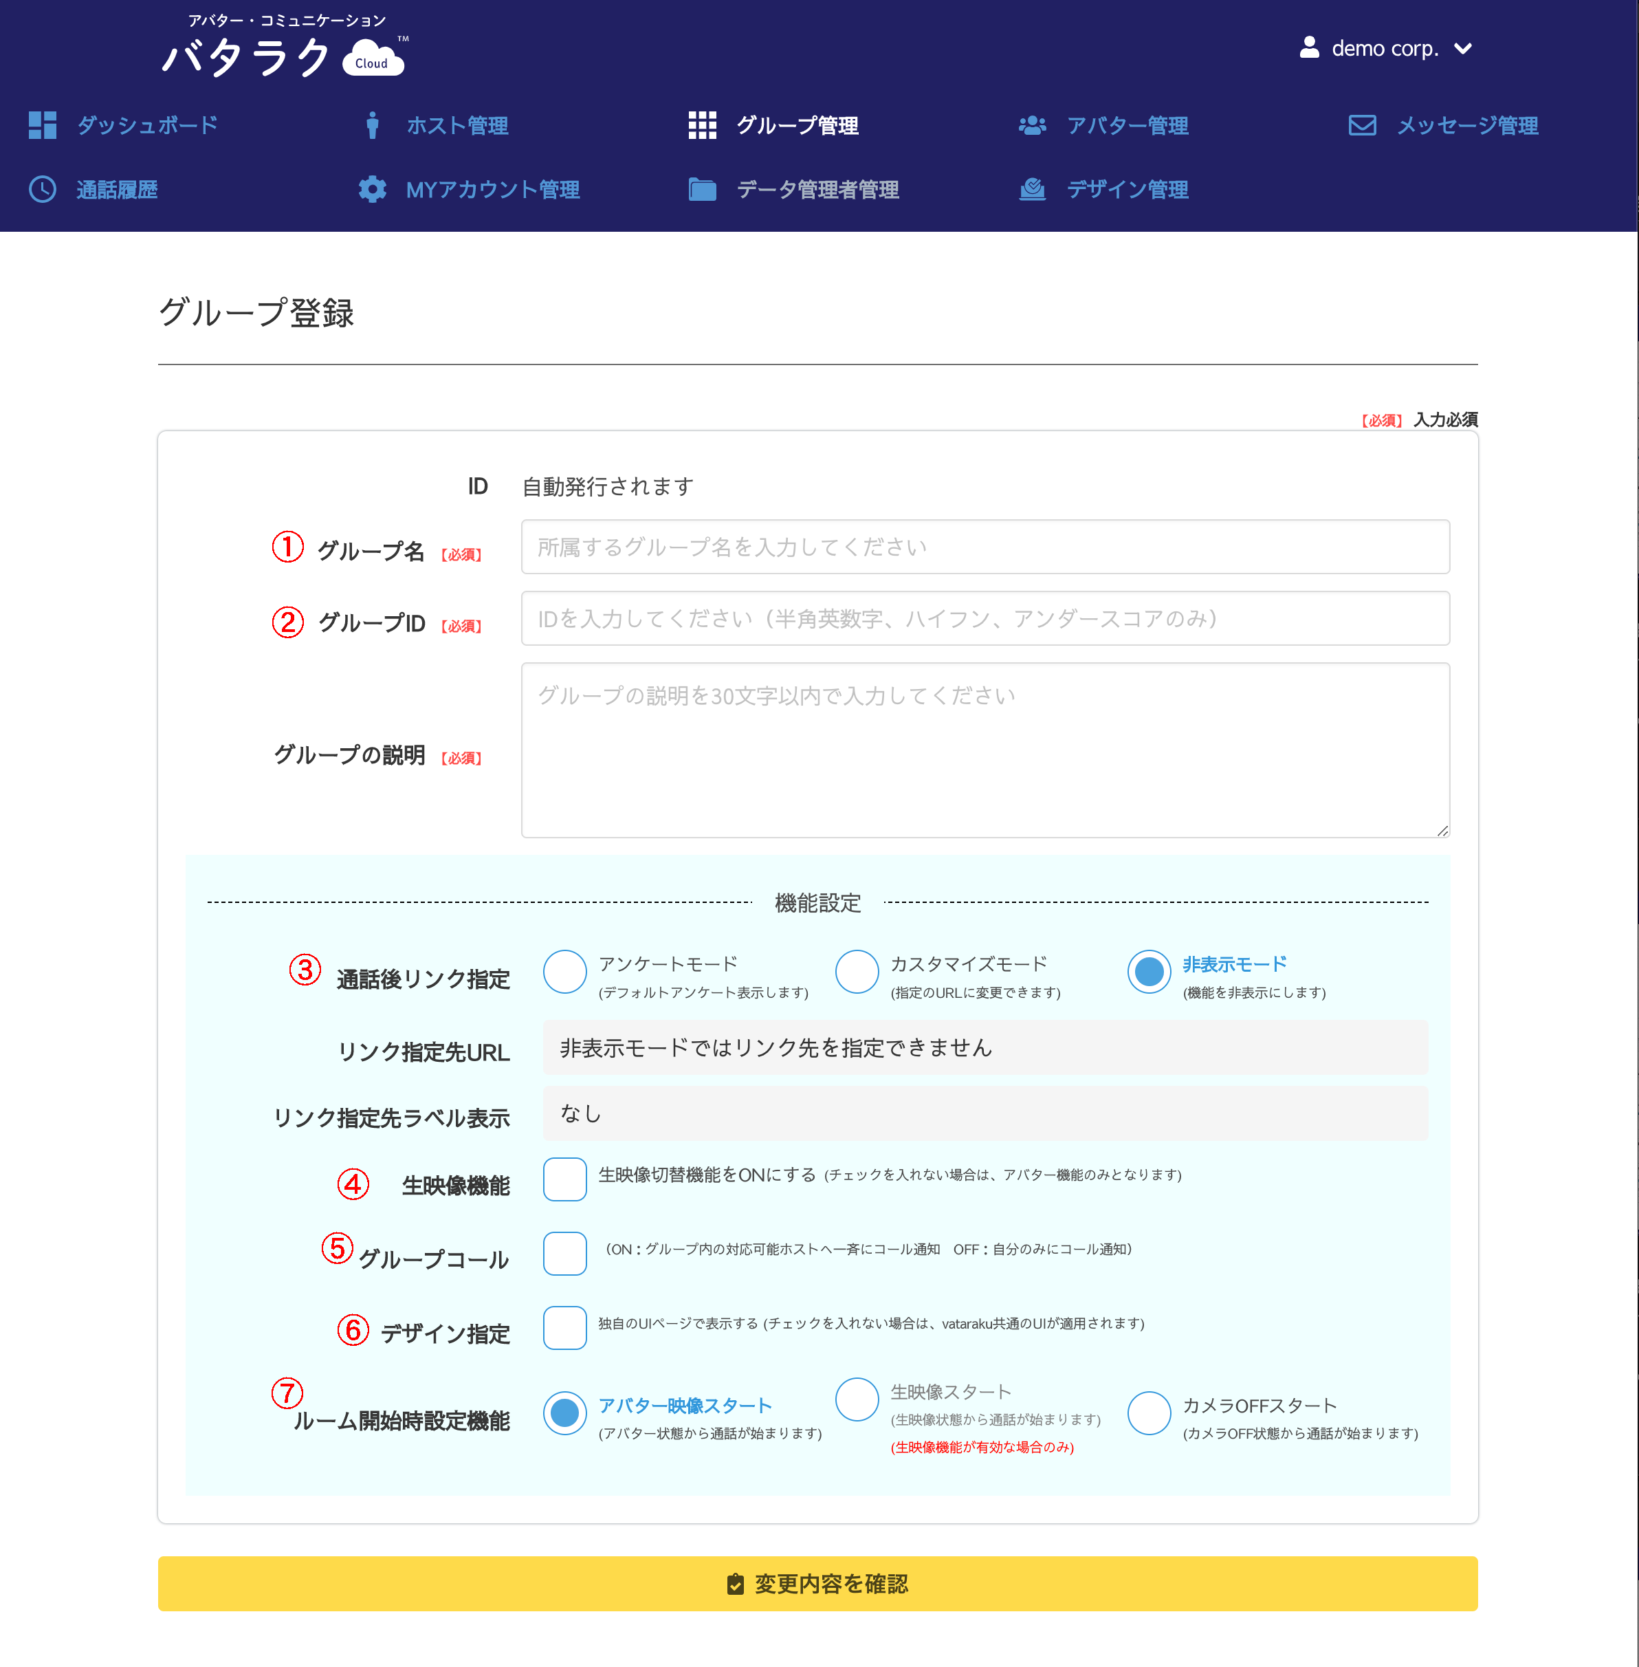Click the デザイン管理 icon
Image resolution: width=1639 pixels, height=1667 pixels.
point(1032,189)
